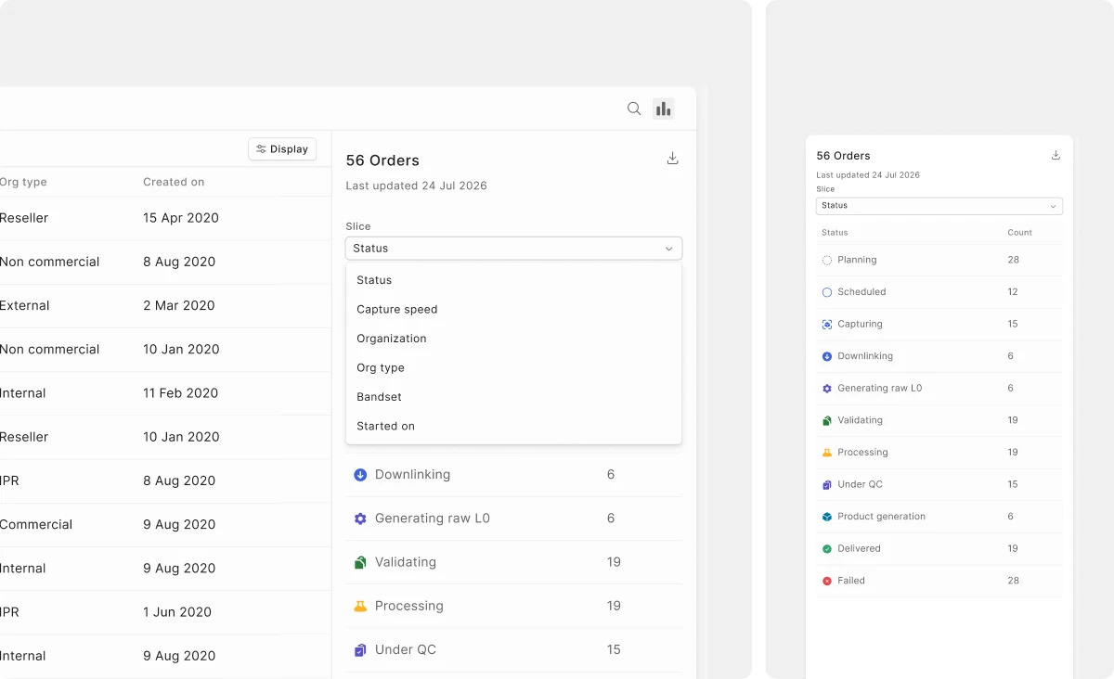Click the Failed label in right card
The height and width of the screenshot is (679, 1114).
(851, 581)
